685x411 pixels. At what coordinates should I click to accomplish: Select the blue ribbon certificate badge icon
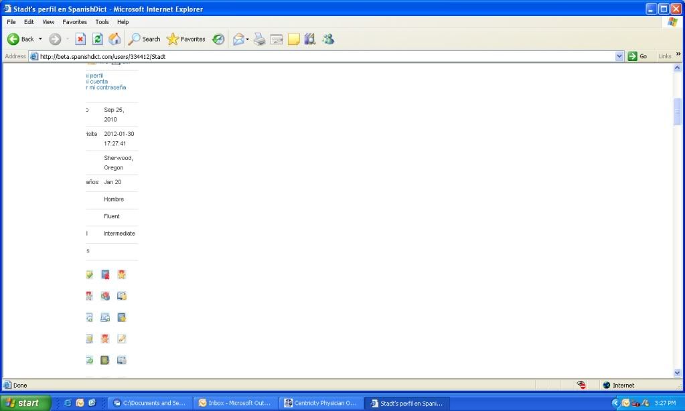[x=105, y=274]
